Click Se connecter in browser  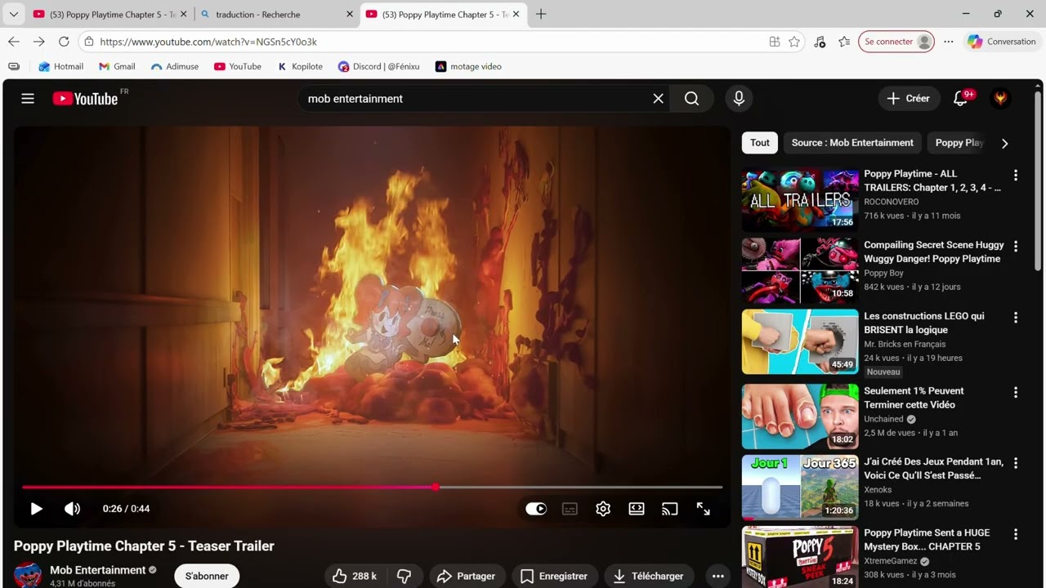[896, 42]
